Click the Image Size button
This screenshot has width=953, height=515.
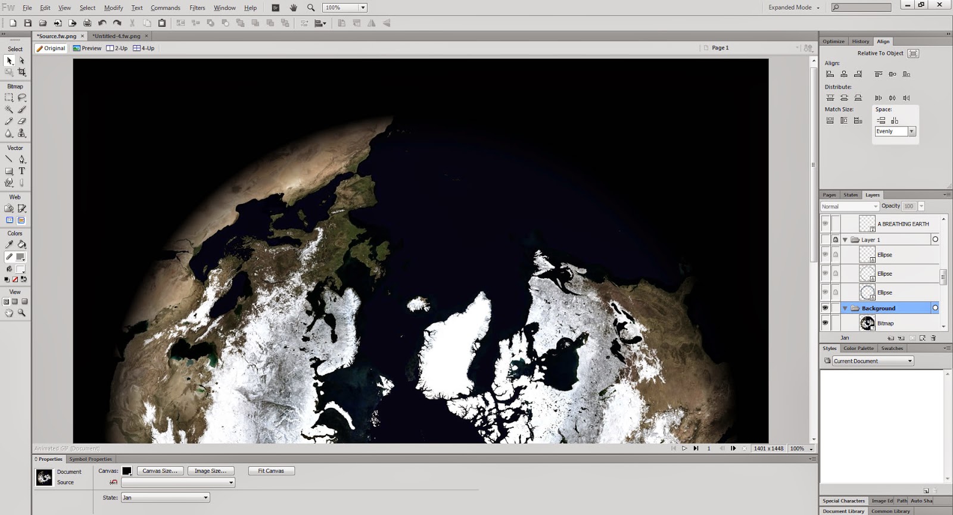pyautogui.click(x=211, y=471)
